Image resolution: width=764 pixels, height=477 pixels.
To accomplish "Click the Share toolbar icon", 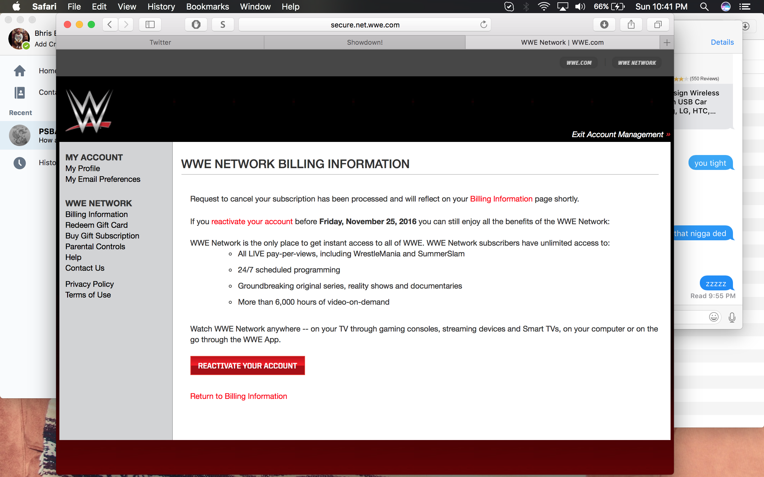I will tap(631, 25).
